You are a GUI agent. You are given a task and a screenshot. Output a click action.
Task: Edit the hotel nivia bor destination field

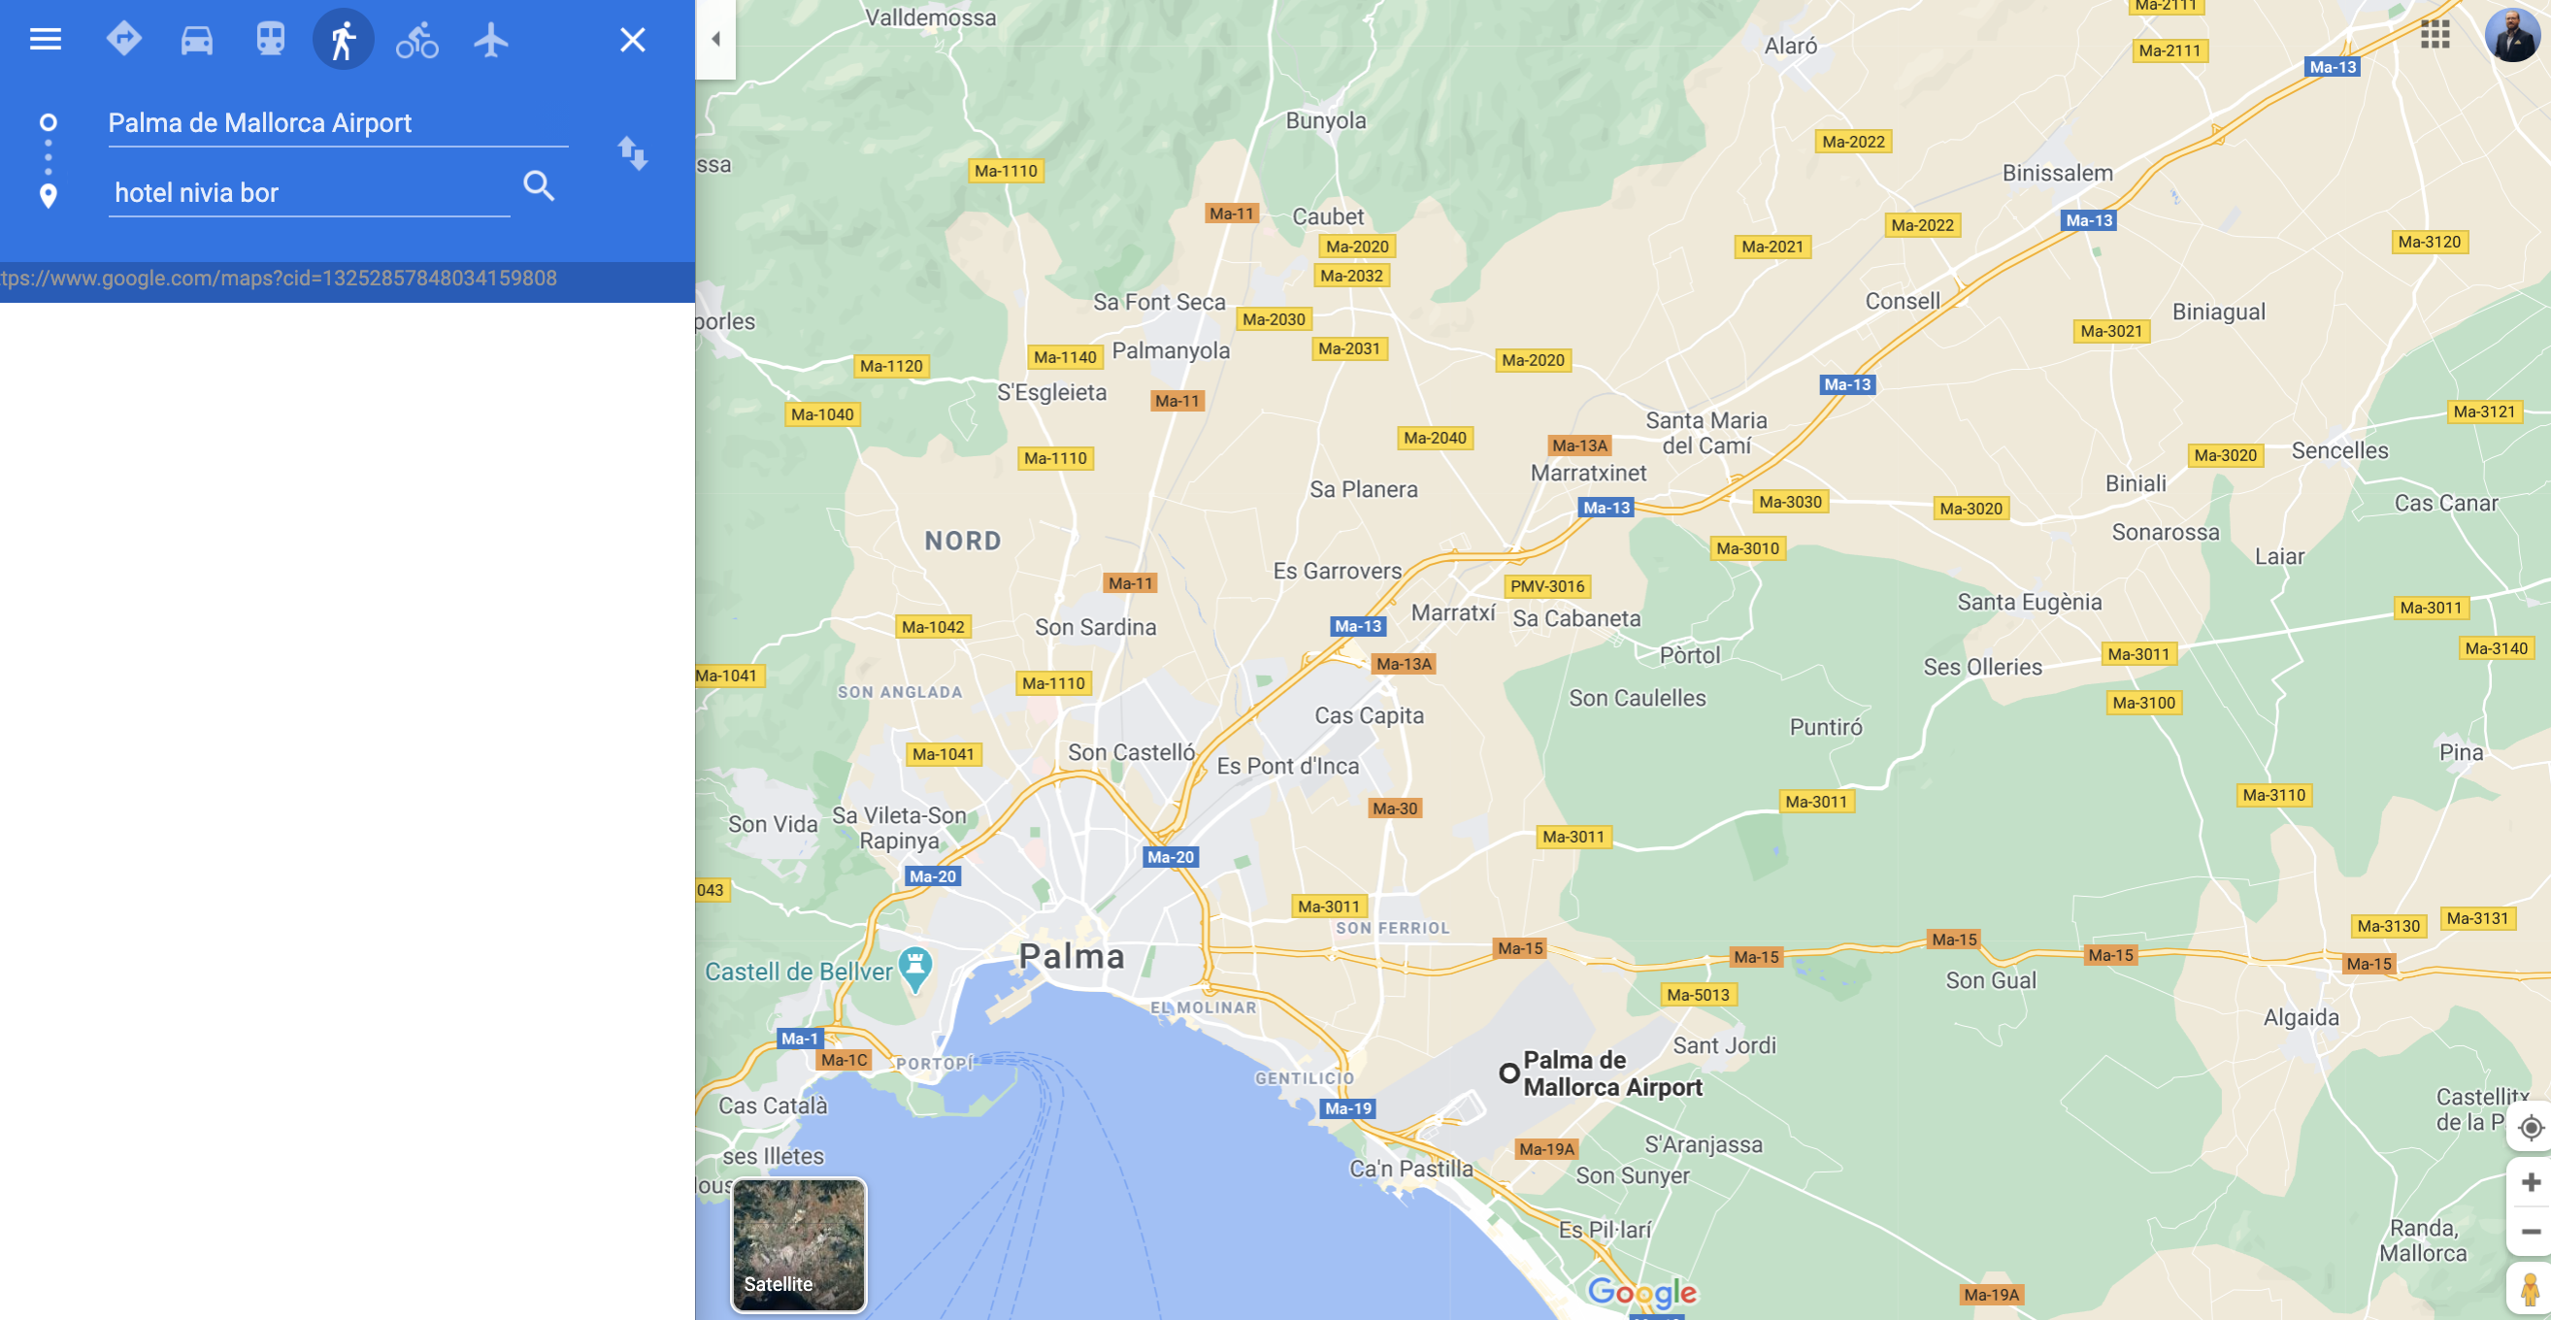pos(309,192)
